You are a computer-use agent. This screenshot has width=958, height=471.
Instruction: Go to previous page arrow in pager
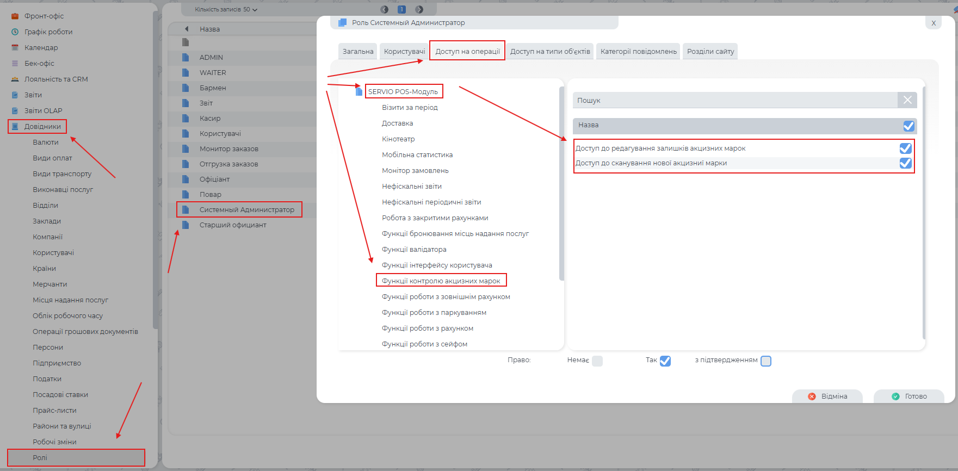pyautogui.click(x=385, y=9)
